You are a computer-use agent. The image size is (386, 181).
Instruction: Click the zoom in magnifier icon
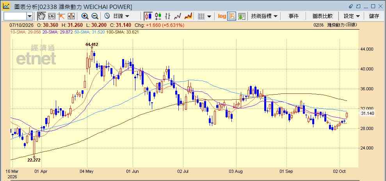[85, 16]
